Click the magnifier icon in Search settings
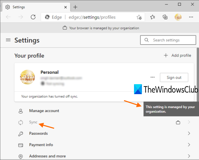The image size is (199, 160). click(x=147, y=40)
